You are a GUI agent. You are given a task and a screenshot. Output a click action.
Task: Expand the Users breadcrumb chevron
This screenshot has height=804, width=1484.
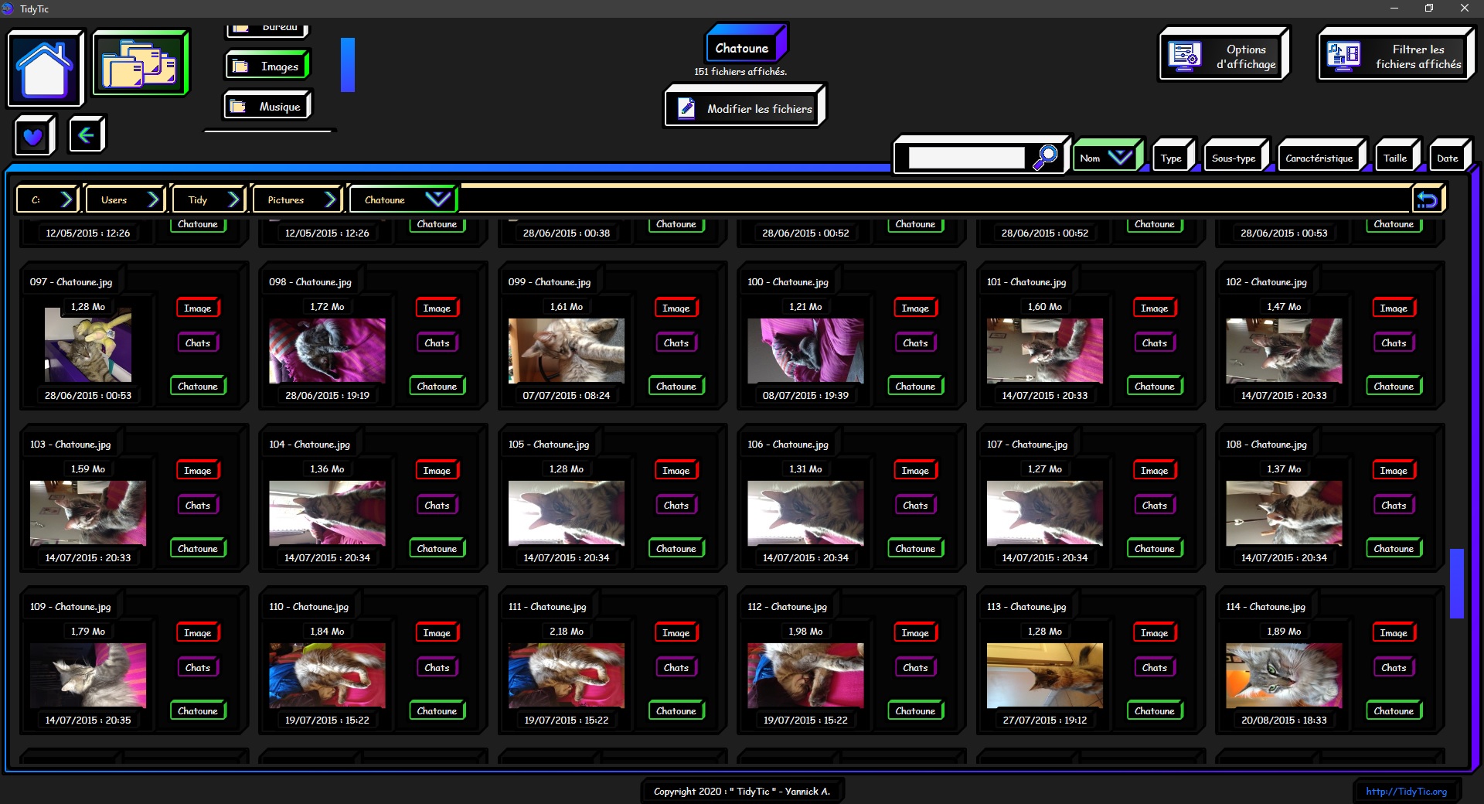coord(154,200)
